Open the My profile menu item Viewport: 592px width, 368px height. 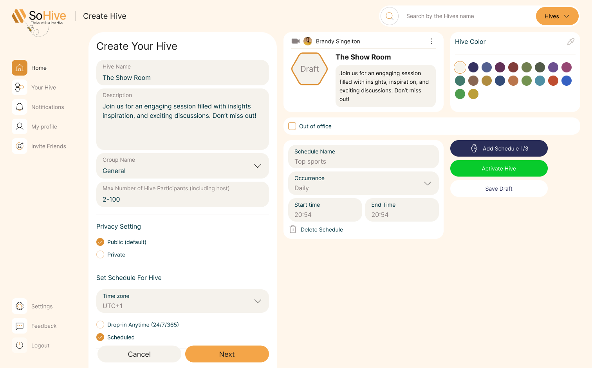(44, 126)
